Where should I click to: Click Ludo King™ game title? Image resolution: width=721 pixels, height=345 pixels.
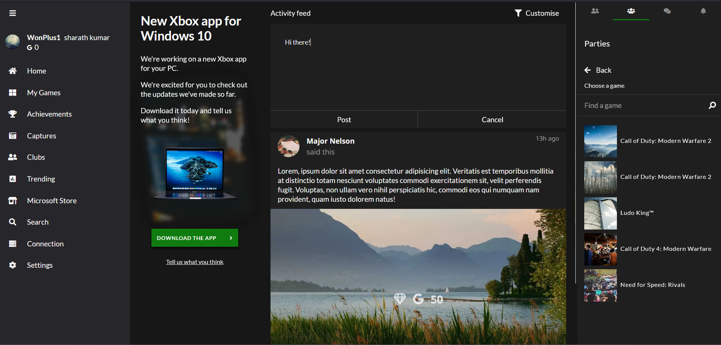637,213
